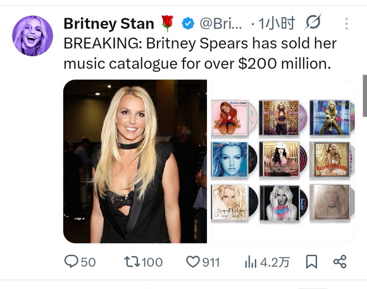Image resolution: width=367 pixels, height=289 pixels.
Task: Open Britney Stan profile avatar
Action: [32, 36]
